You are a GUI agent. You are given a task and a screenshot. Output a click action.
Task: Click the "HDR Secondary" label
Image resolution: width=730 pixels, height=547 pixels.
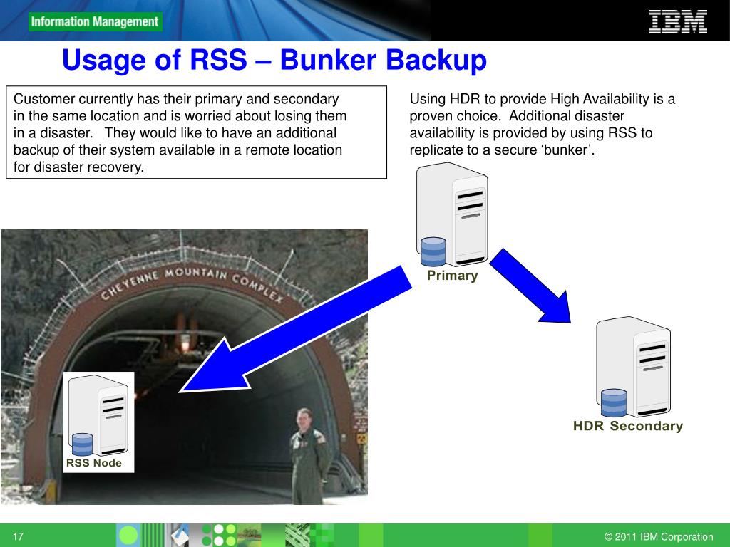point(627,426)
